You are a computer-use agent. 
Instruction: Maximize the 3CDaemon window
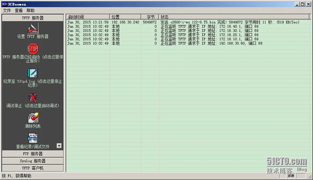pyautogui.click(x=303, y=4)
